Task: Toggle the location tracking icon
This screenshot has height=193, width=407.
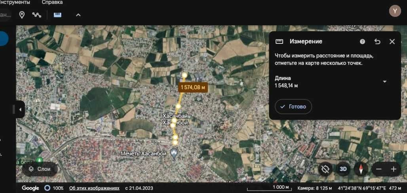Action: click(x=325, y=169)
